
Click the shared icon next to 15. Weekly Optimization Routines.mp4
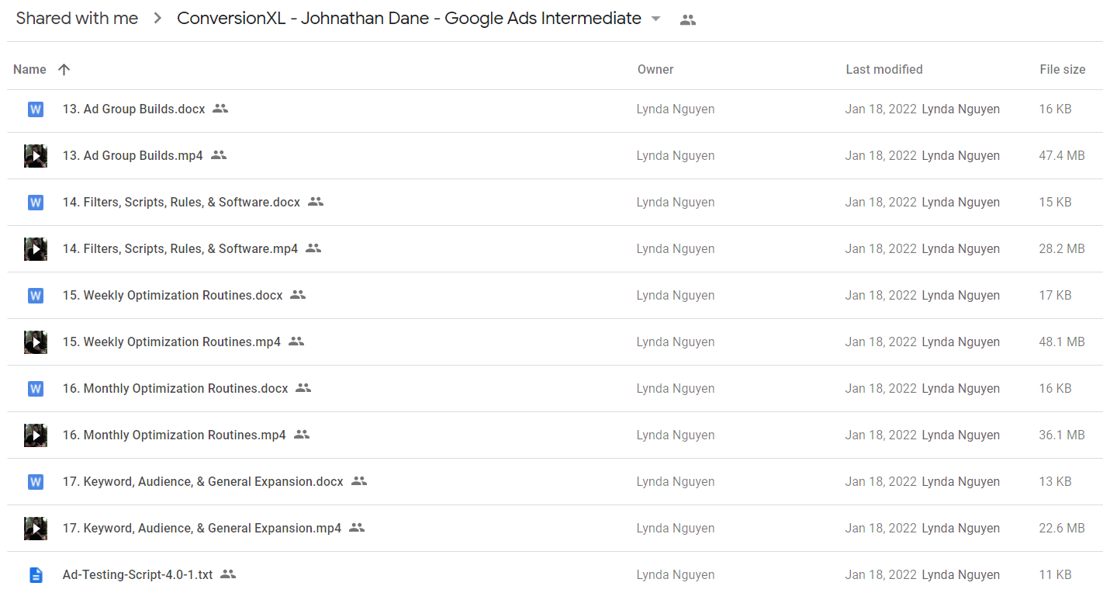(296, 342)
